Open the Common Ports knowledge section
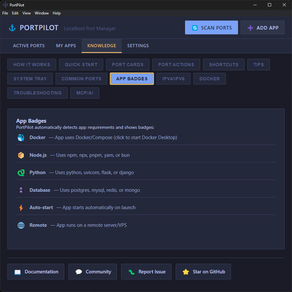292x292 pixels. [x=81, y=79]
